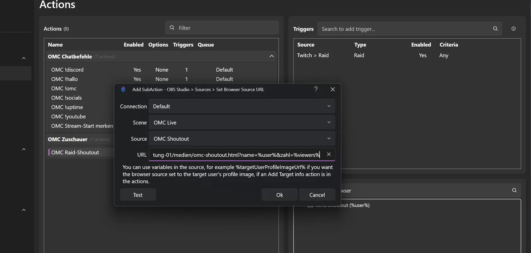531x253 pixels.
Task: Select the OMC !socials action
Action: (x=66, y=98)
